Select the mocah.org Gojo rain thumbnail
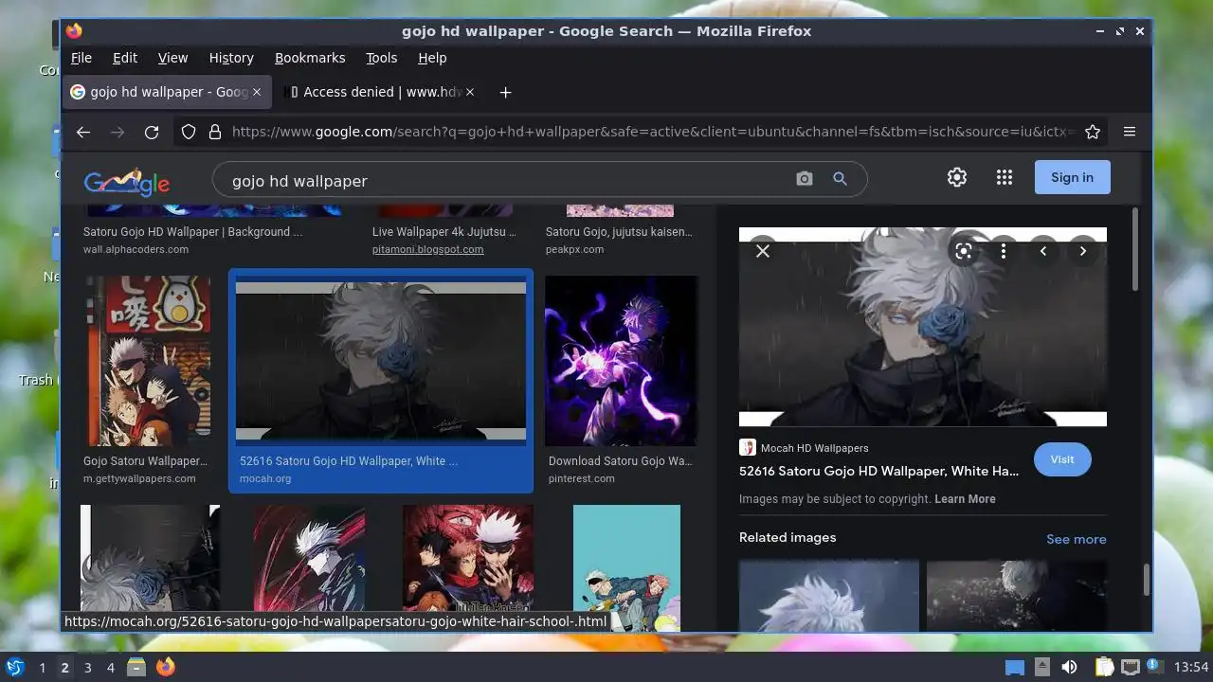The image size is (1213, 682). (x=381, y=360)
